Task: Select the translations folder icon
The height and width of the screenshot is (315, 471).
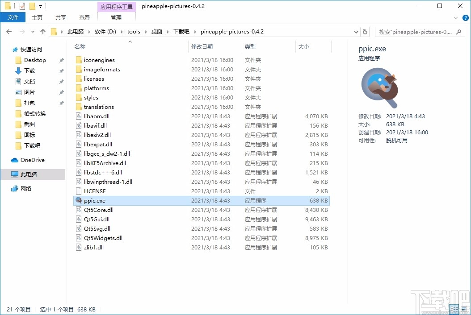Action: pyautogui.click(x=79, y=107)
